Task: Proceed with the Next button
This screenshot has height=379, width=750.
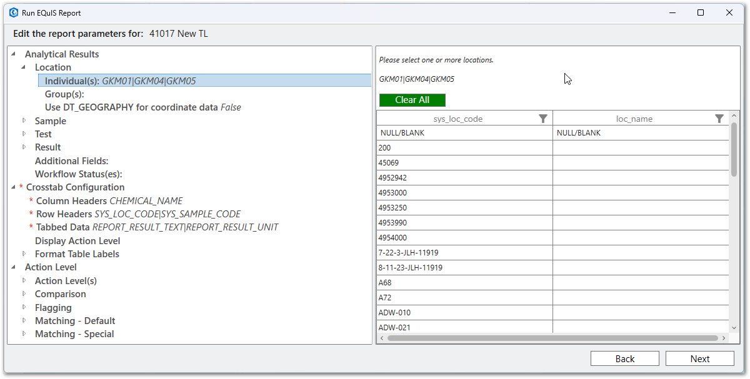Action: point(700,358)
